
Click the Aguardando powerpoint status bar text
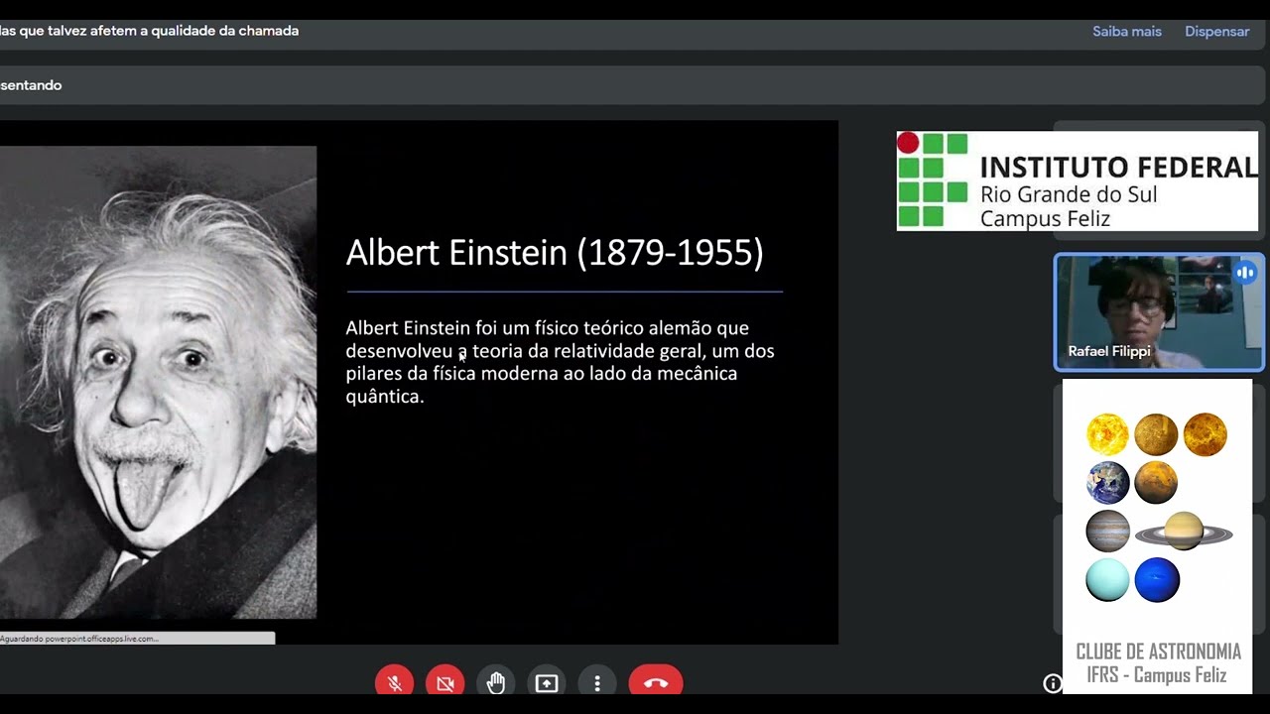tap(79, 639)
